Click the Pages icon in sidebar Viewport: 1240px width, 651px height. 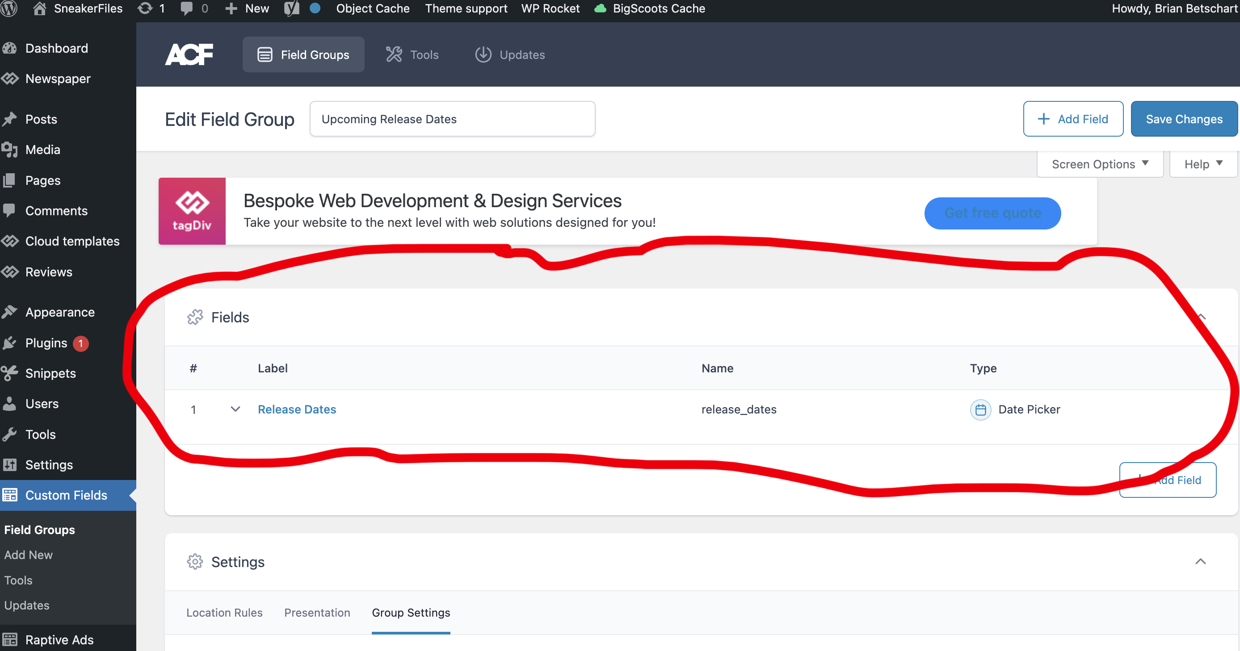click(10, 180)
